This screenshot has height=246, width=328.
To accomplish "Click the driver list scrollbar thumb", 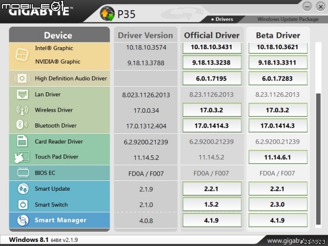I will (x=318, y=159).
